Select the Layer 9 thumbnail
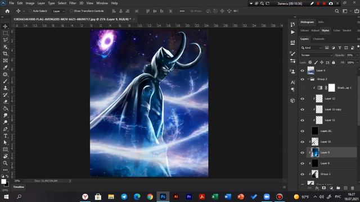Screen dimensions: 360x202 click(315, 152)
